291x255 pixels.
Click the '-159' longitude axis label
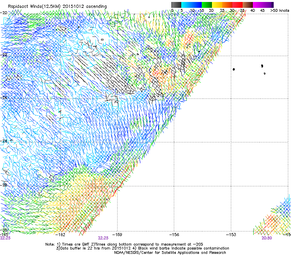click(117, 235)
